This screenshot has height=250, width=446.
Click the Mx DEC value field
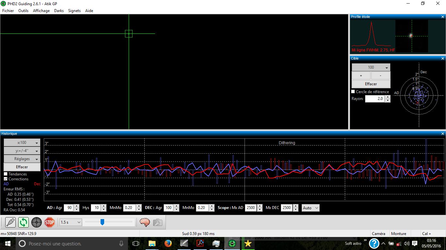click(x=287, y=208)
